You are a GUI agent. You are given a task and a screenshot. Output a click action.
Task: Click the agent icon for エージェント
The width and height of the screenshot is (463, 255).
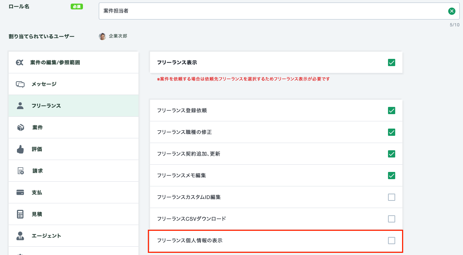pos(20,236)
